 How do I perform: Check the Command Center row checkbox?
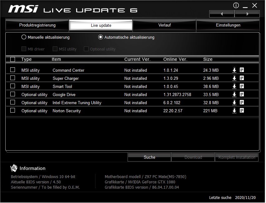pos(13,70)
